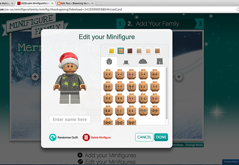Choose the head with pink blushing cheeks
239x165 pixels.
coord(131,99)
